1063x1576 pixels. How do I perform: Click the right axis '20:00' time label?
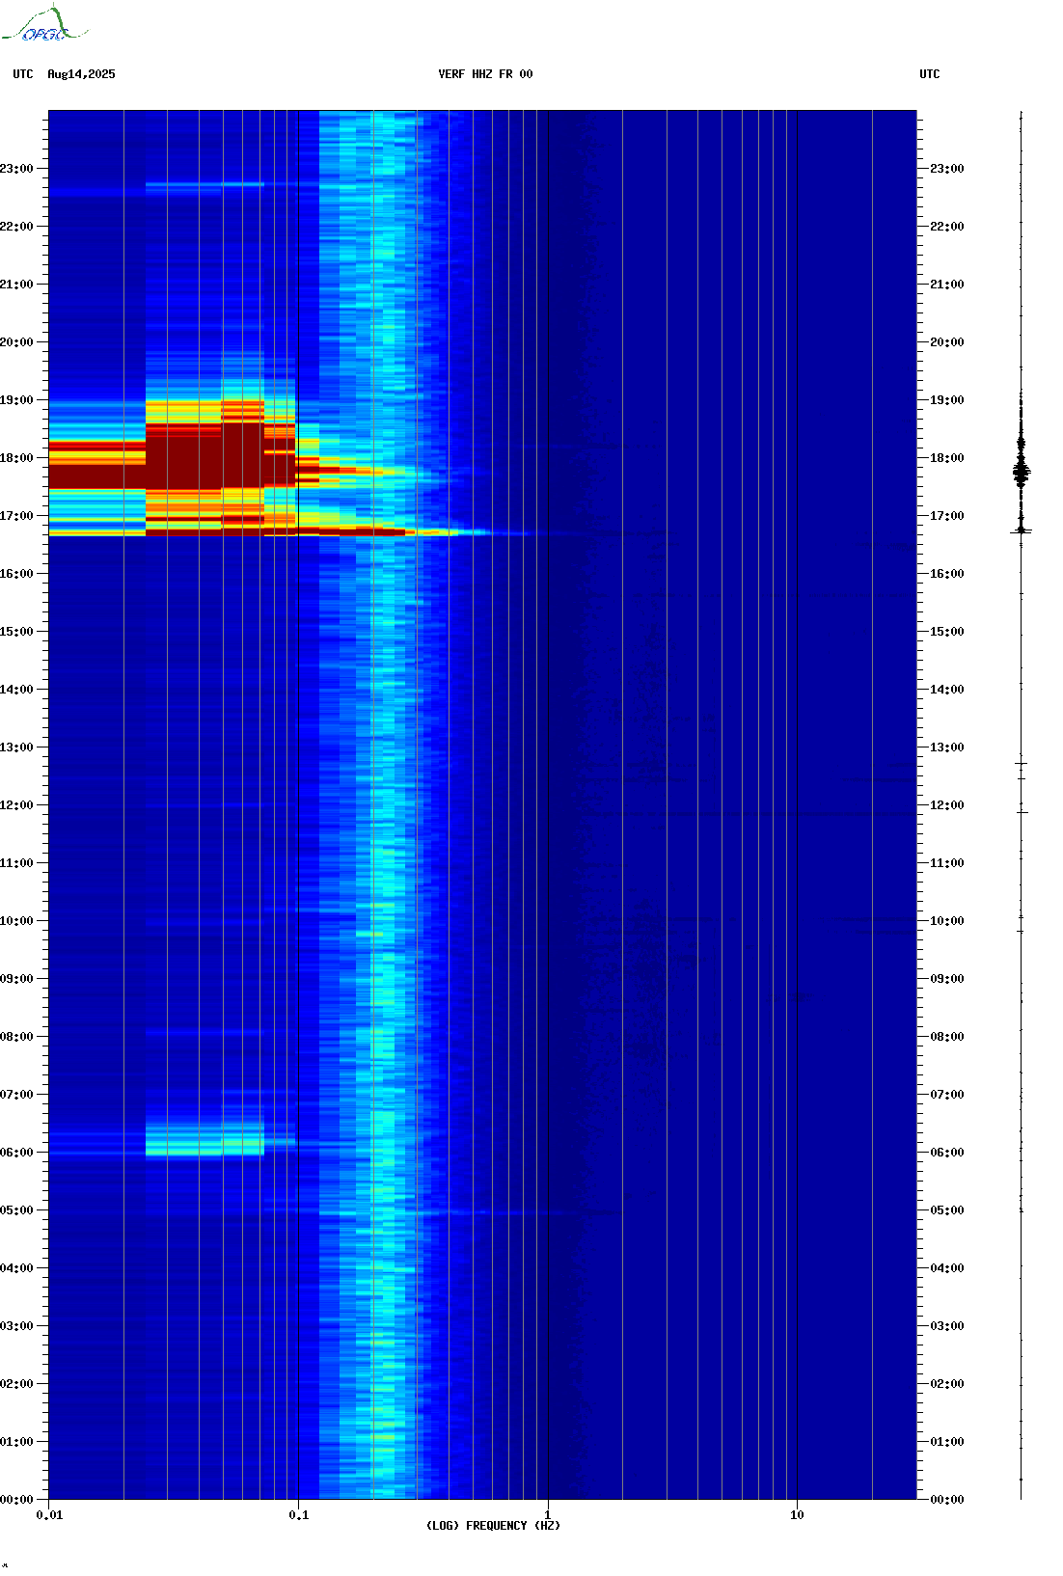[947, 342]
